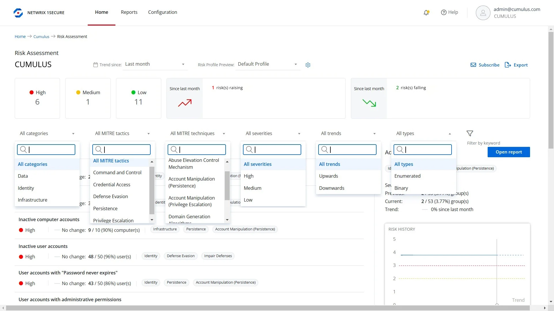Toggle the All MITRE techniques filter dropdown

coord(198,133)
